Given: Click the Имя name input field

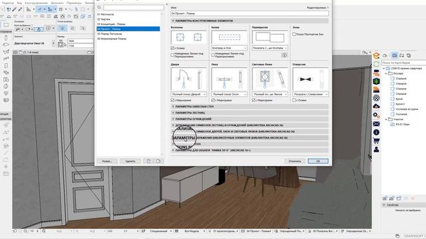Looking at the screenshot, I should 250,13.
